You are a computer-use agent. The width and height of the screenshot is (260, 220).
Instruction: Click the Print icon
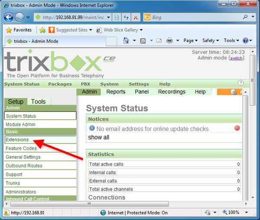(169, 41)
